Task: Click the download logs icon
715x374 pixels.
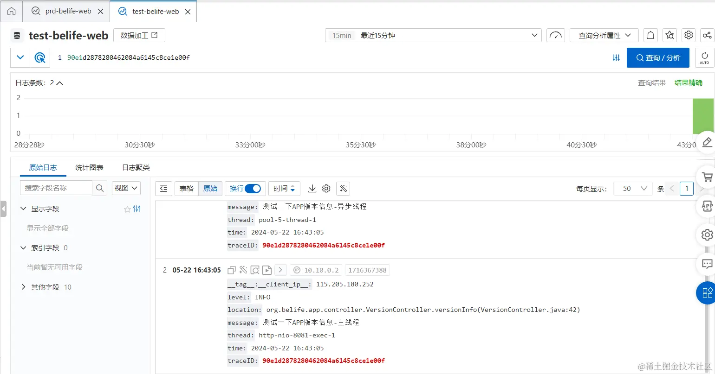Action: (x=312, y=188)
